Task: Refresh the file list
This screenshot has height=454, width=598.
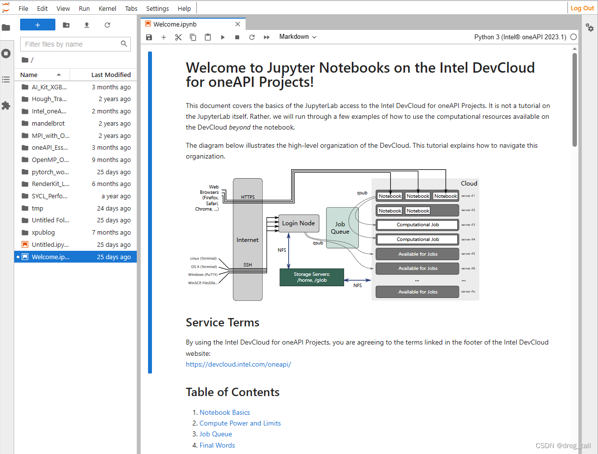Action: (107, 25)
